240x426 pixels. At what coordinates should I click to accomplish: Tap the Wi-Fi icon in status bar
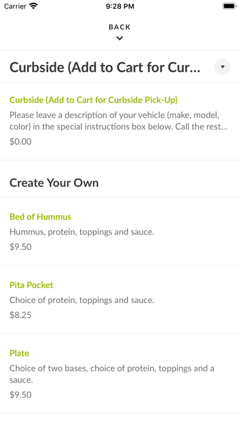click(x=34, y=6)
